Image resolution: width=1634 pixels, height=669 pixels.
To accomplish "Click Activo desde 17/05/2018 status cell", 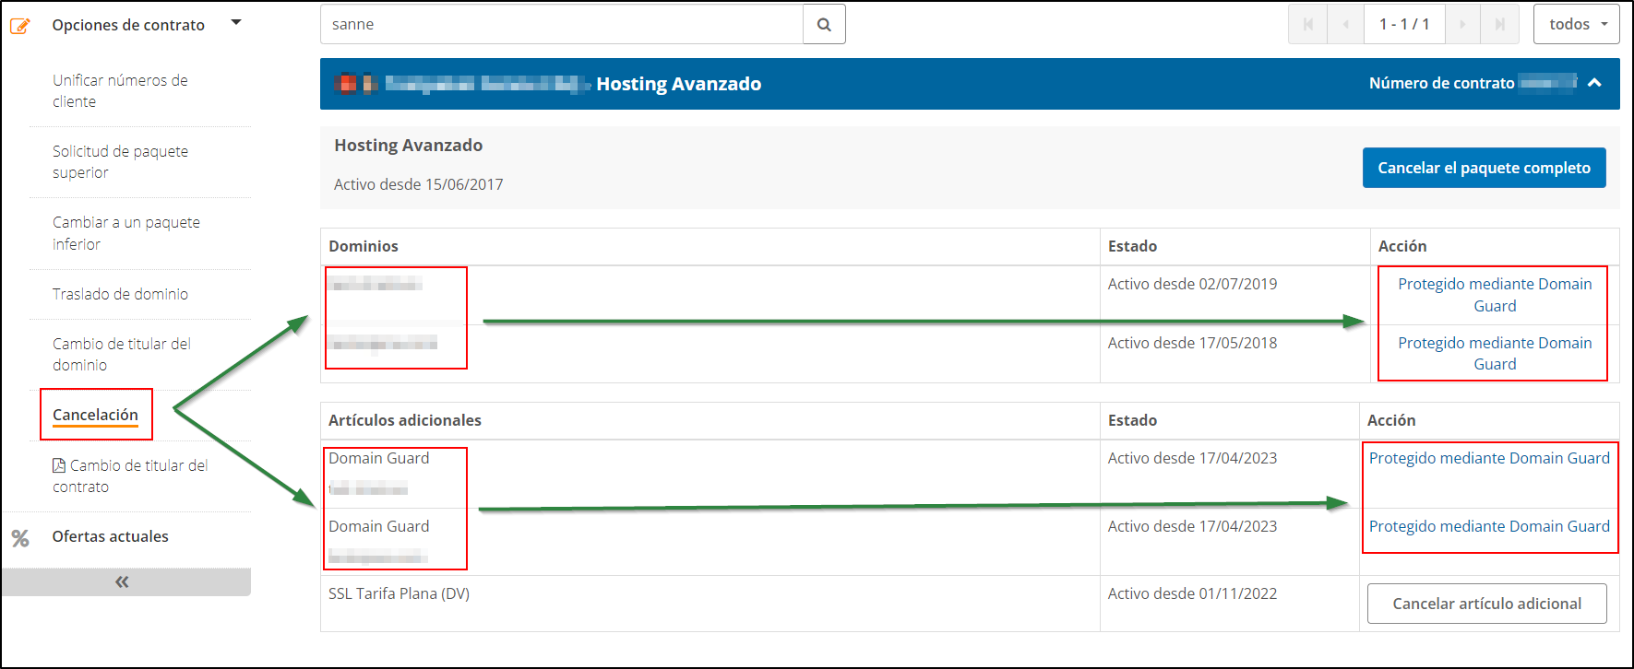I will click(x=1192, y=343).
